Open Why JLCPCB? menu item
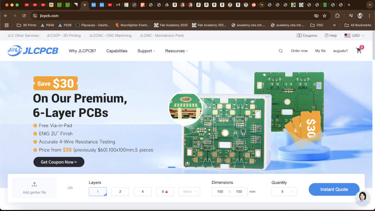The image size is (375, 211). [x=82, y=51]
